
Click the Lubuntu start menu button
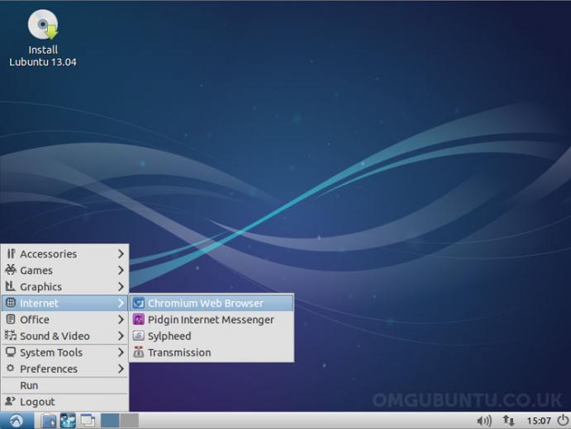pos(17,421)
